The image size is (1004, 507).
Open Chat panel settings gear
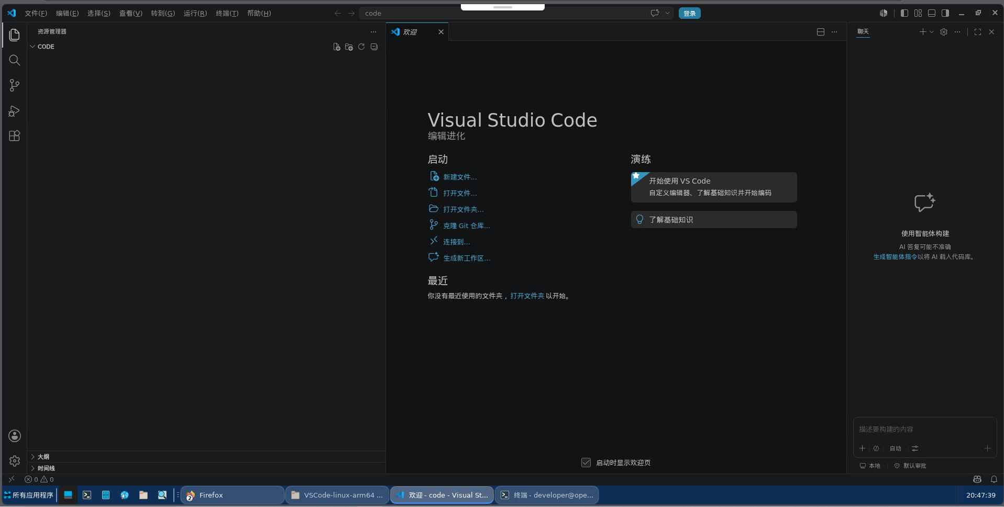[944, 32]
